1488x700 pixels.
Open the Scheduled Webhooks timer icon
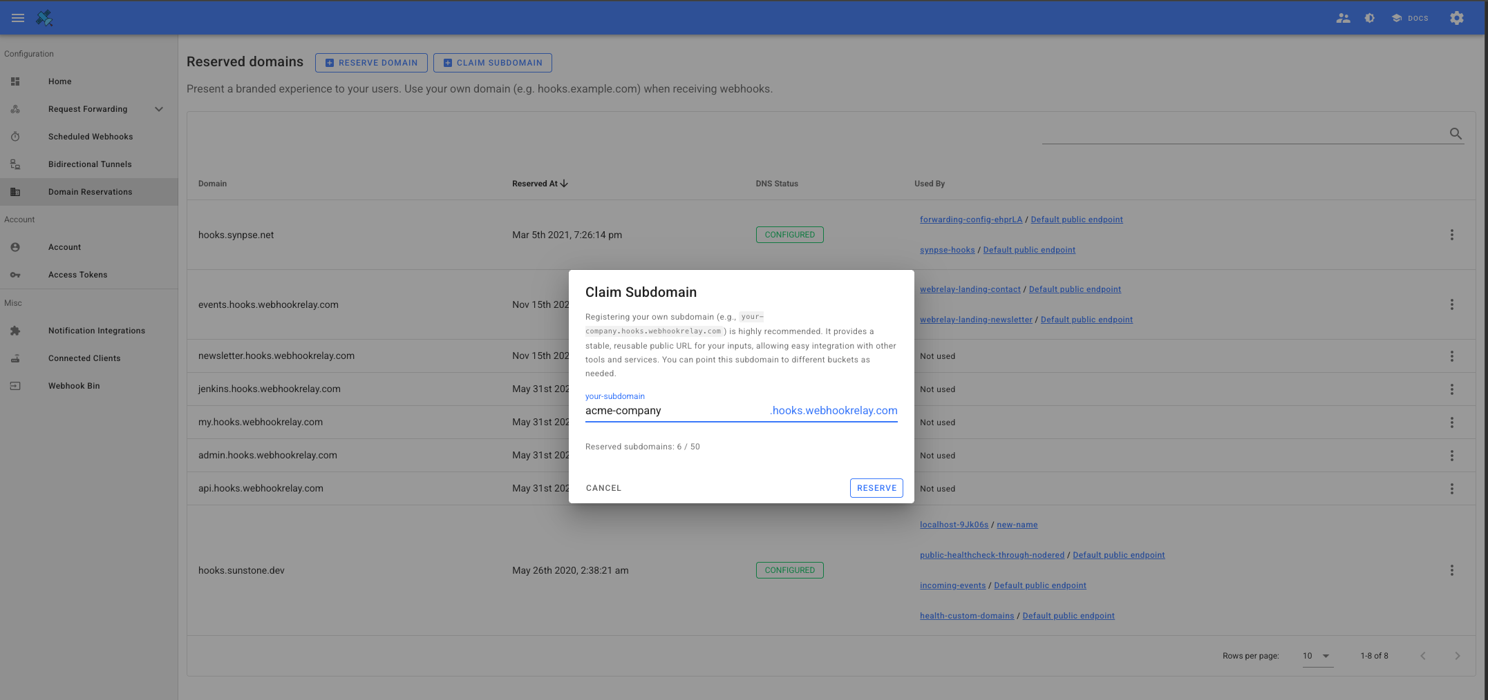15,136
